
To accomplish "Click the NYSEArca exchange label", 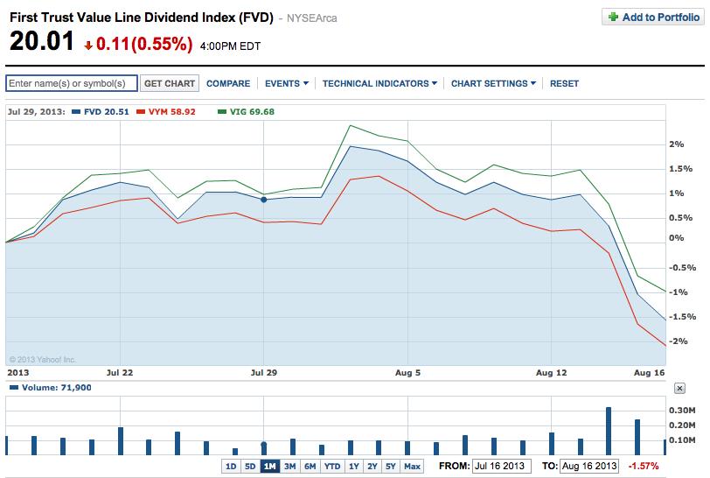I will click(x=312, y=18).
